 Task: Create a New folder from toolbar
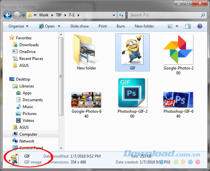(x=144, y=26)
